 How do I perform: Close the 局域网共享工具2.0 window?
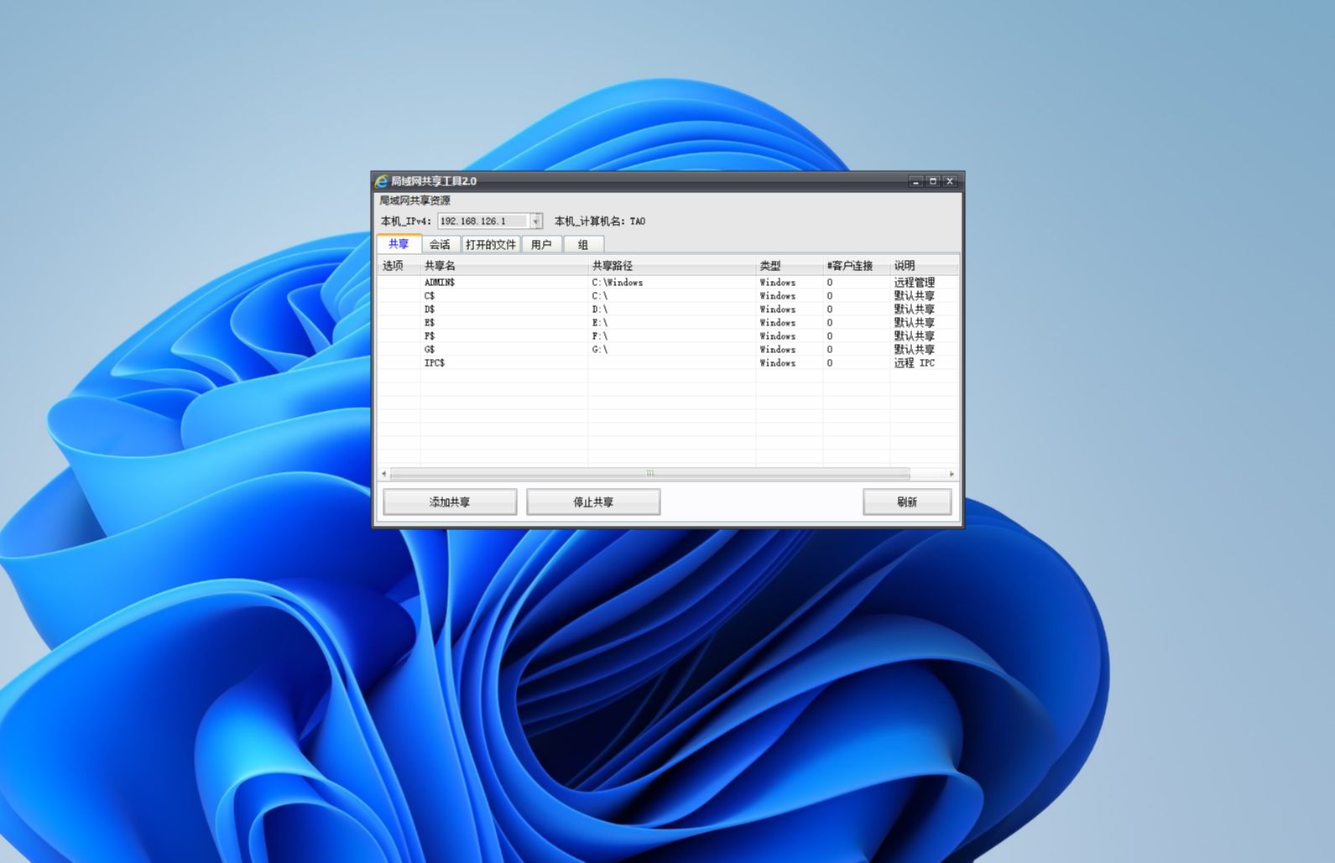(x=950, y=181)
